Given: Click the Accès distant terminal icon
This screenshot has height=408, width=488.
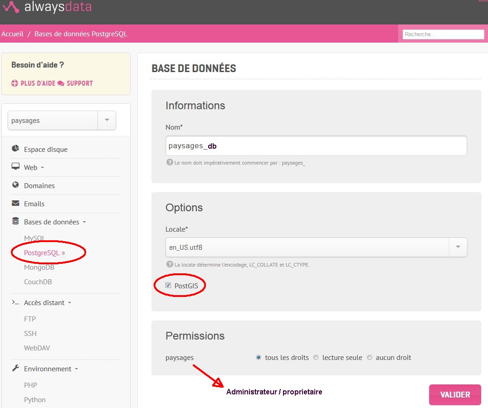Looking at the screenshot, I should tap(15, 302).
